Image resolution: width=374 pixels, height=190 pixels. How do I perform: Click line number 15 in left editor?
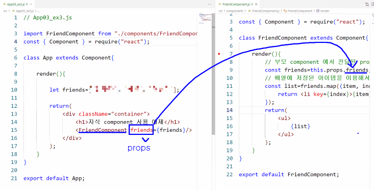pos(14,130)
